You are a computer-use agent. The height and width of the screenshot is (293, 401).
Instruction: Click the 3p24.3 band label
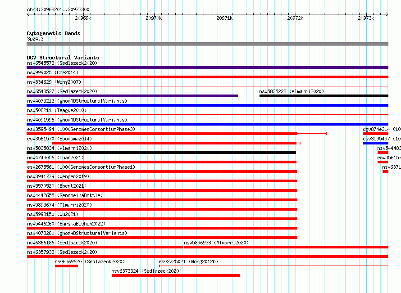pos(35,39)
